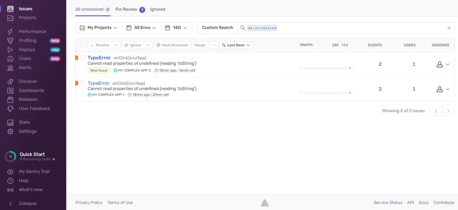458x210 pixels.
Task: Open the Docs footer link
Action: point(423,203)
